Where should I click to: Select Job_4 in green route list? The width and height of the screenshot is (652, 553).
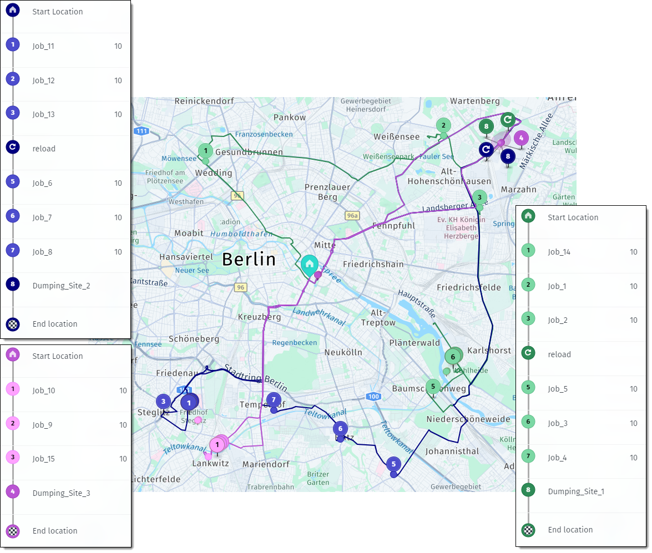pyautogui.click(x=581, y=458)
